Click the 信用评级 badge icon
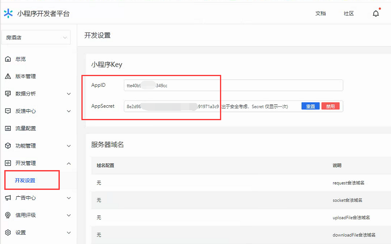Screen dimensions: 391x244 coord(8,215)
